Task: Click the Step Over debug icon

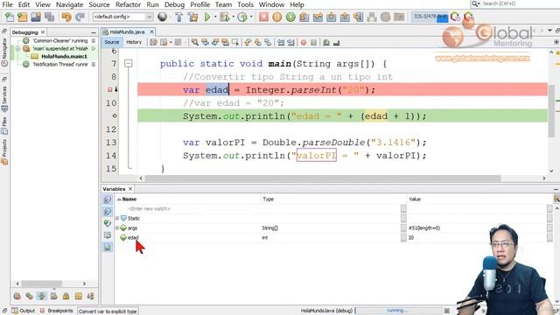Action: tap(304, 17)
